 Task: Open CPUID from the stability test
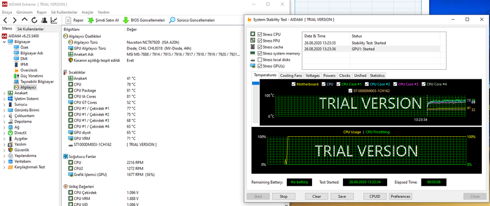(x=375, y=196)
